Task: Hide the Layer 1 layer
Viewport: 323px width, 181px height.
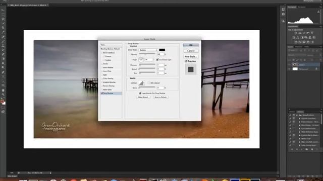Action: coord(289,65)
